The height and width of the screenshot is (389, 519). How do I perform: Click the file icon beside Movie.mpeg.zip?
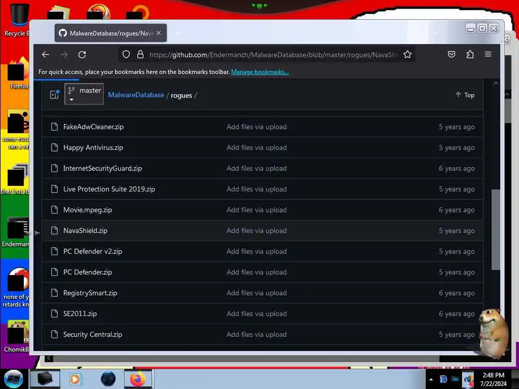tap(54, 210)
